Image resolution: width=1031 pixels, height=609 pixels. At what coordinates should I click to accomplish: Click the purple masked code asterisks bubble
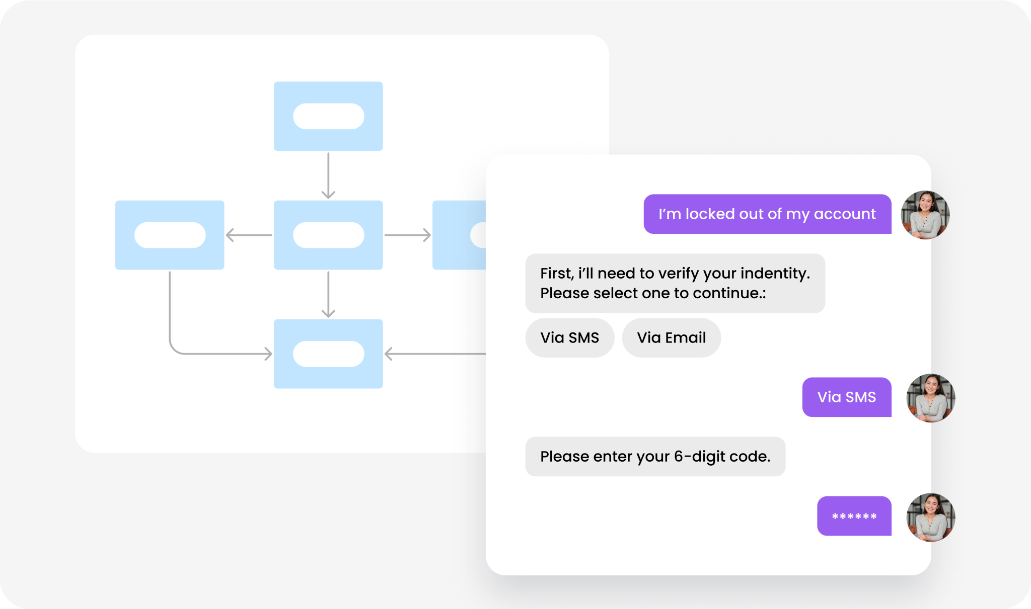[x=854, y=516]
